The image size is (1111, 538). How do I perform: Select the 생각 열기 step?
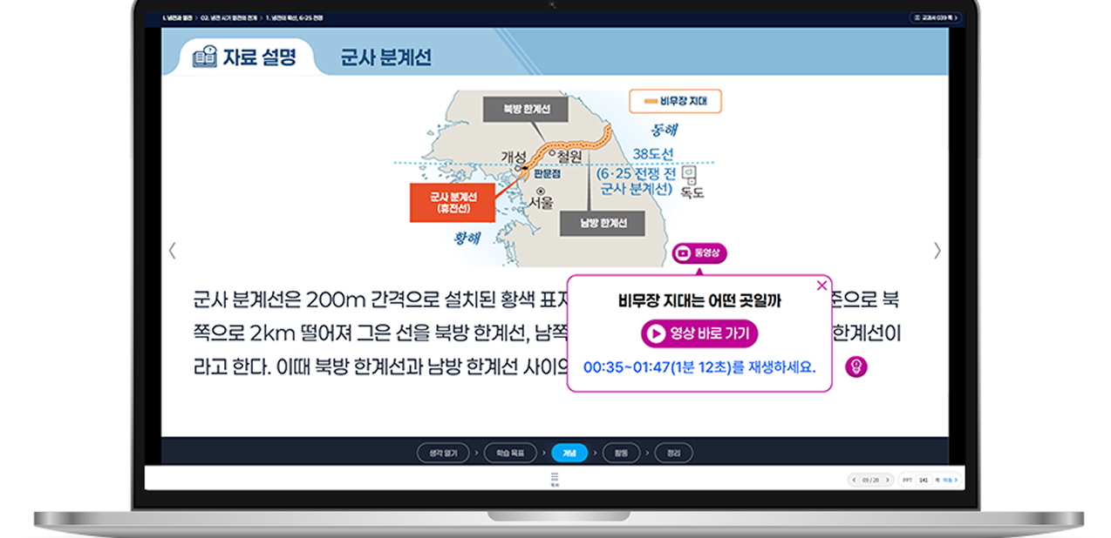click(443, 453)
